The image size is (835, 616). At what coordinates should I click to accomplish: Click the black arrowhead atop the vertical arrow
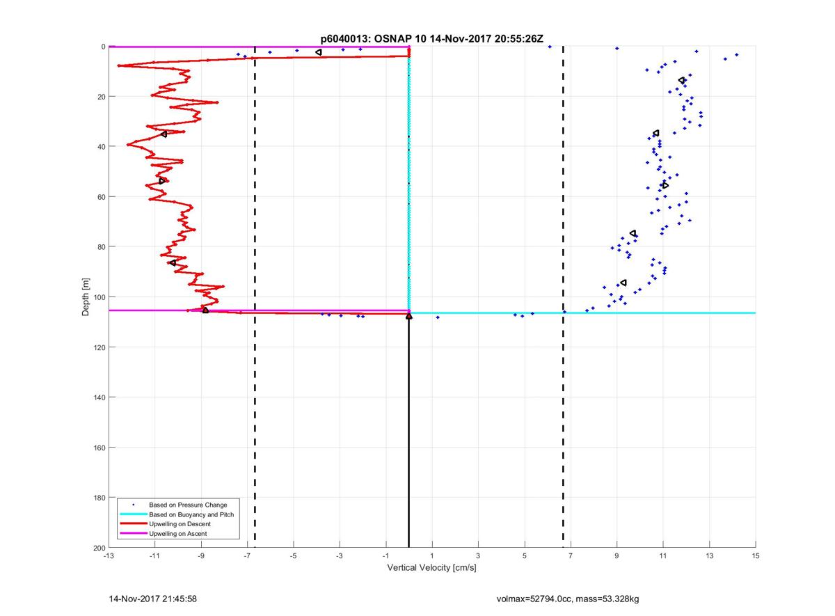click(x=408, y=316)
